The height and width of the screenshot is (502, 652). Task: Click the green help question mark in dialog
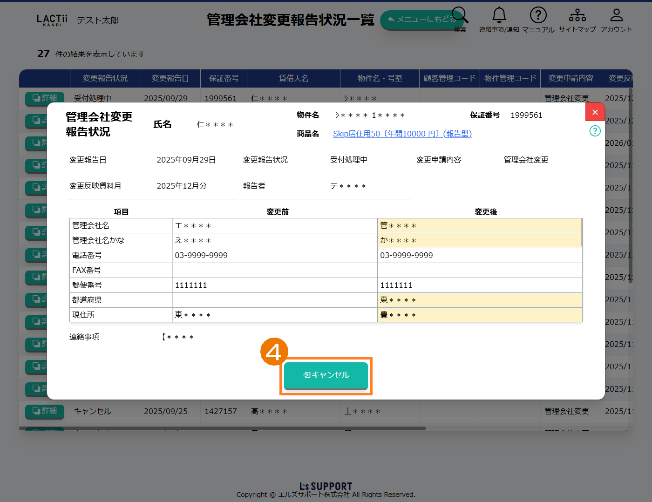(x=595, y=131)
